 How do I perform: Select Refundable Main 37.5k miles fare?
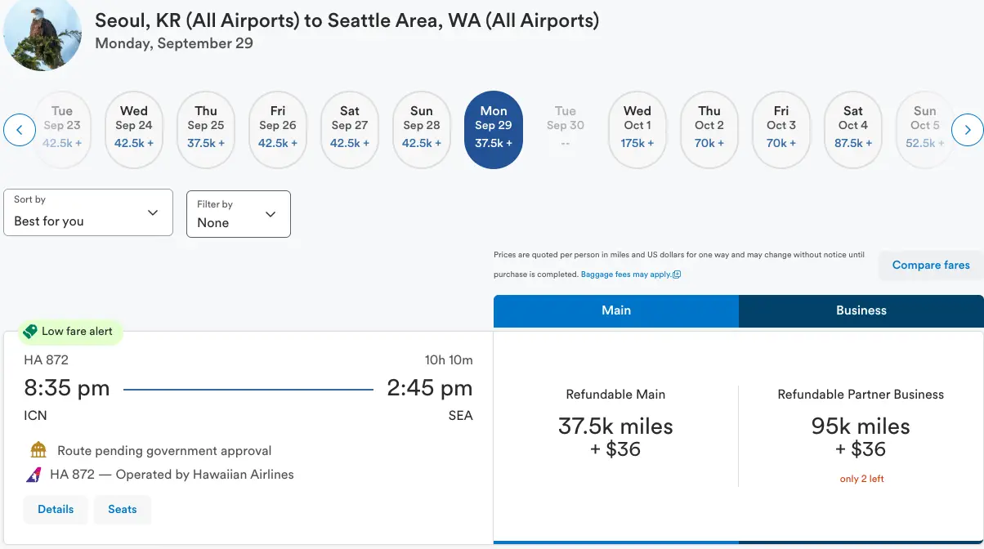(616, 437)
